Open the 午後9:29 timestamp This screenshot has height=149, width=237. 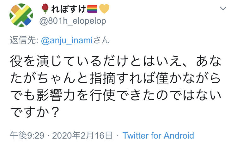[27, 135]
